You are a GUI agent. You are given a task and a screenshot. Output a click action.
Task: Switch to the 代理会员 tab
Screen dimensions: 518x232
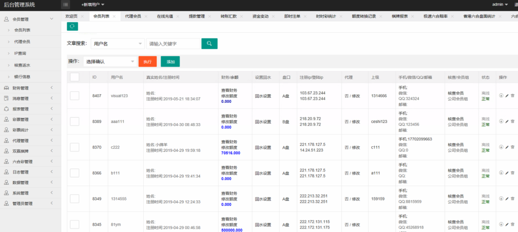[x=133, y=16]
